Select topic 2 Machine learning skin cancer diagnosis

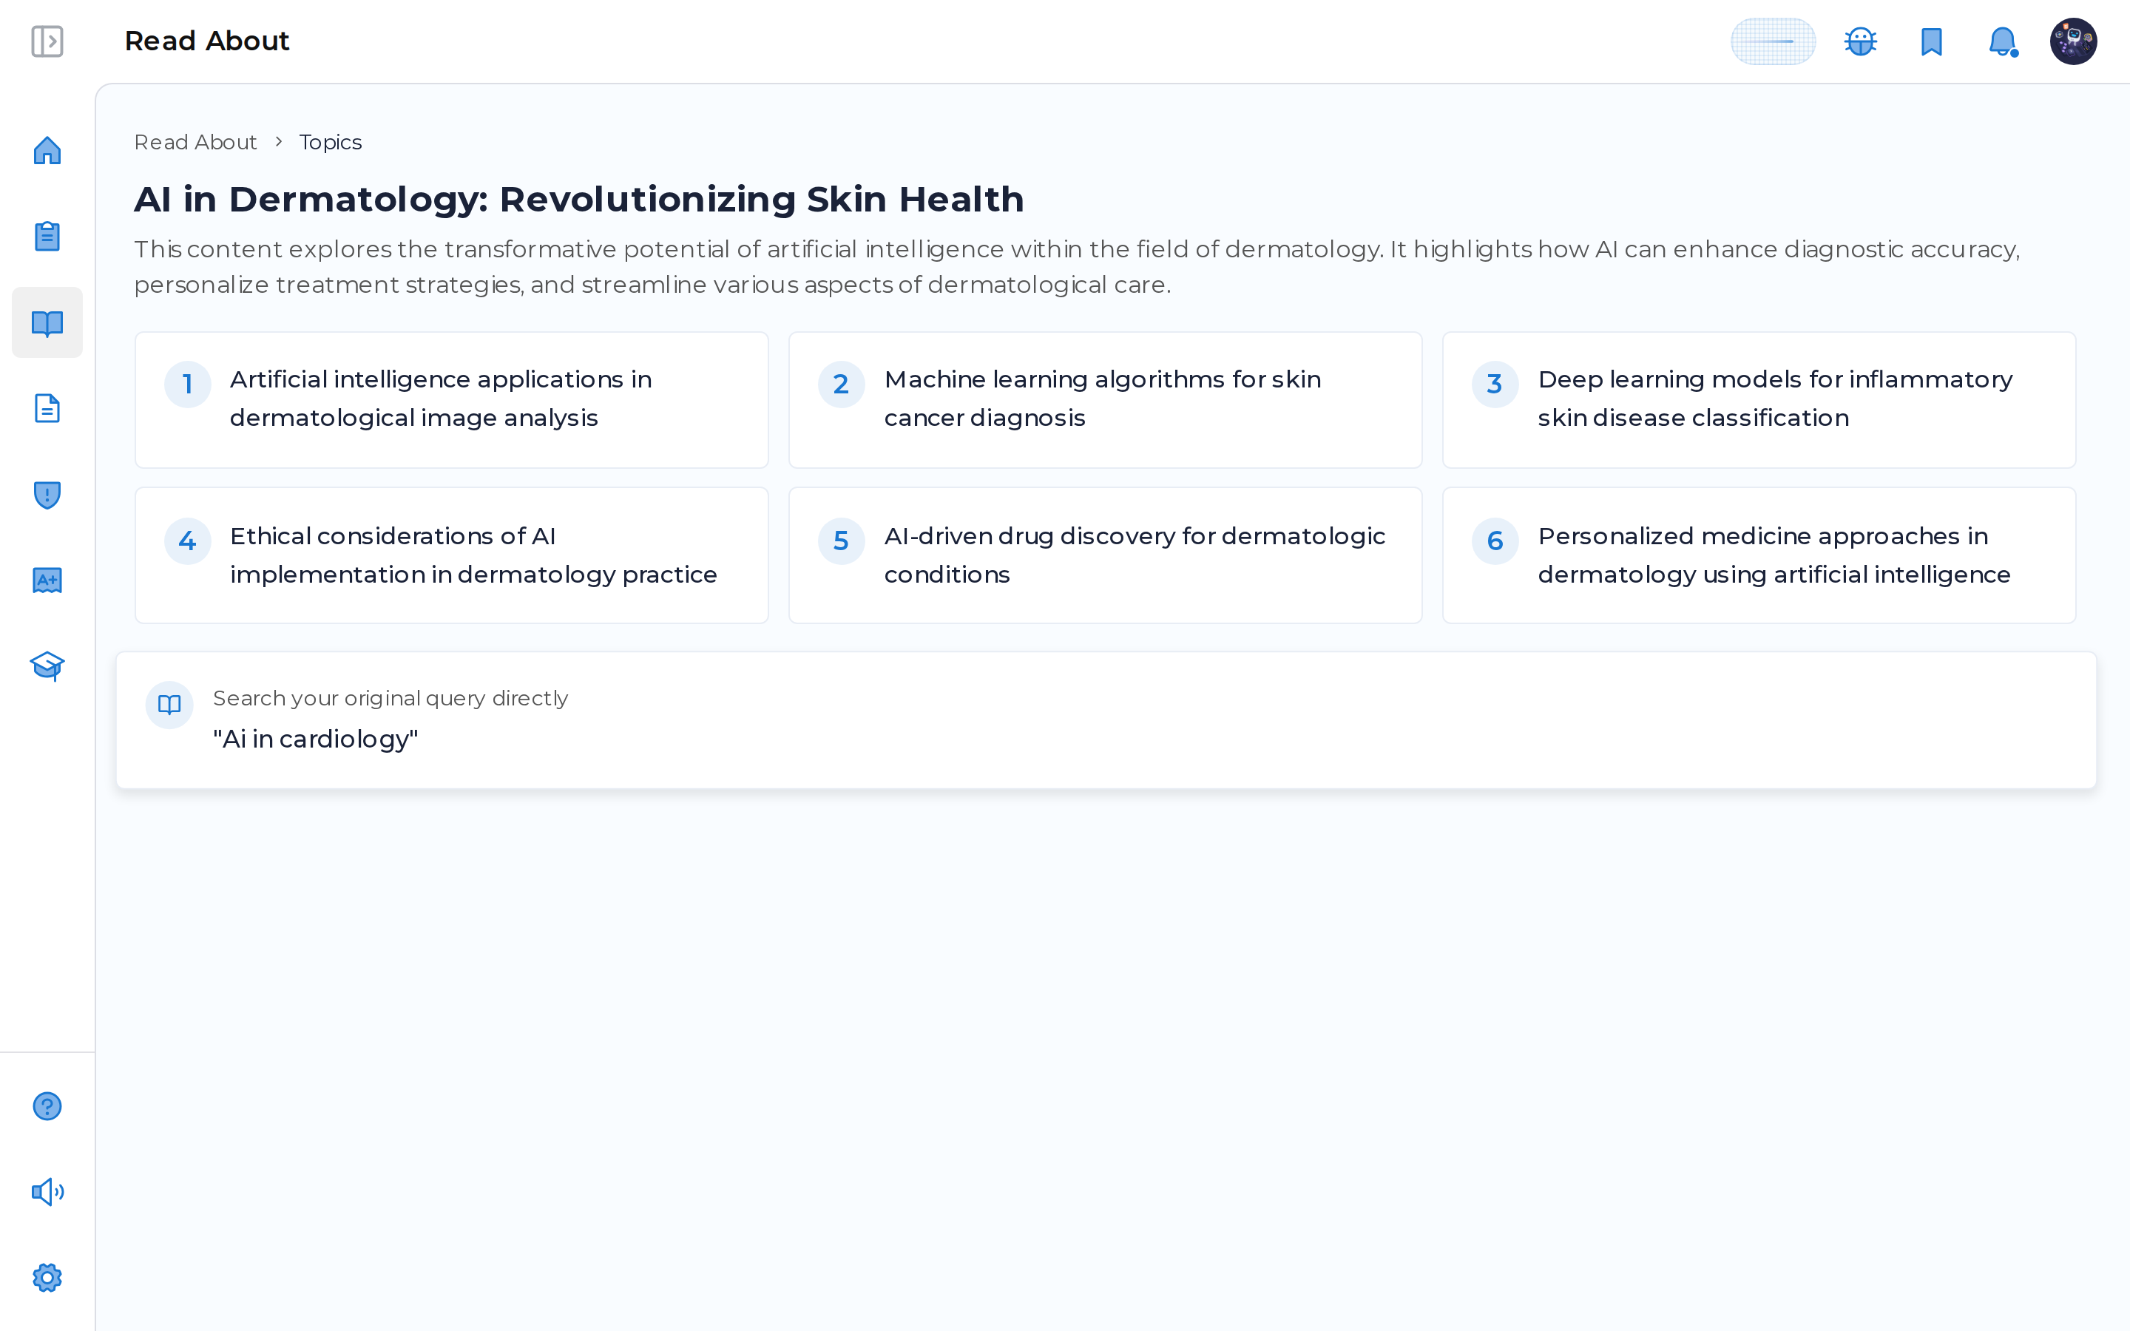[x=1106, y=399]
